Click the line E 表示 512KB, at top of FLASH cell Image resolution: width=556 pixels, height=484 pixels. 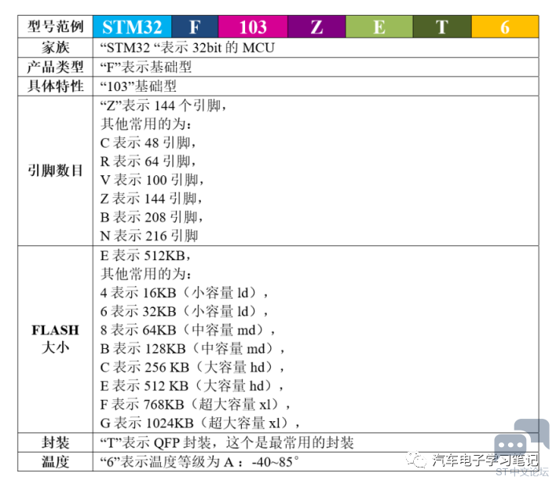click(x=145, y=255)
